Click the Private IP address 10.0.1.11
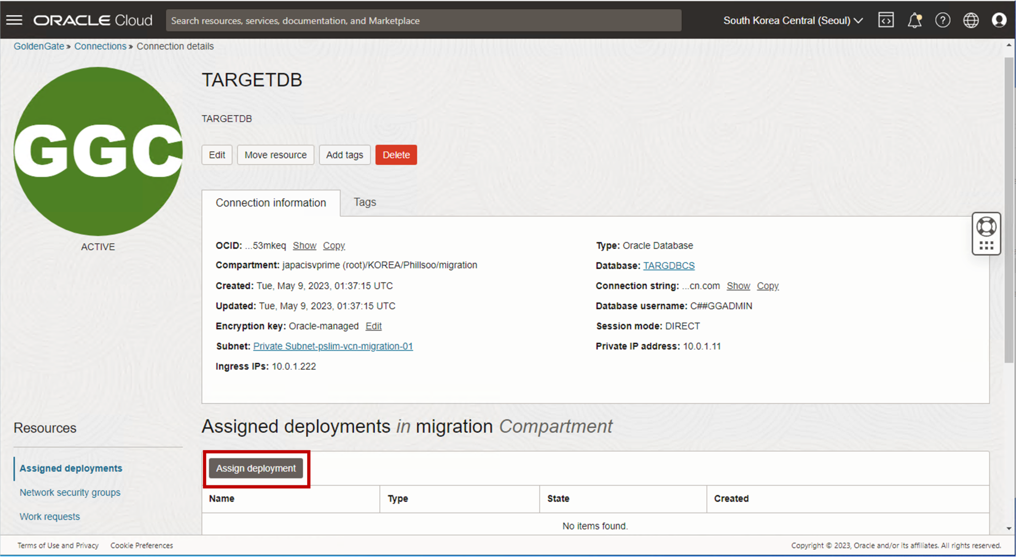 click(702, 346)
